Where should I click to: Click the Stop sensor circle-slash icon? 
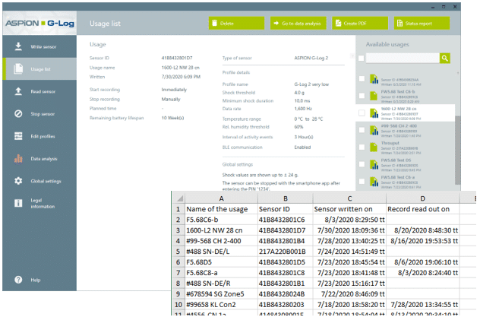[18, 113]
